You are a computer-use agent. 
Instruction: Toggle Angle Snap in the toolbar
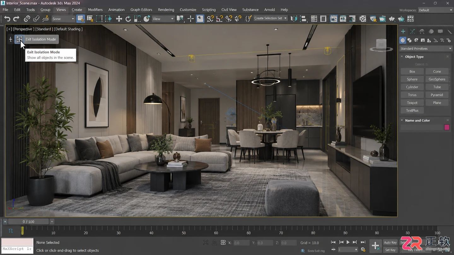[x=220, y=19]
